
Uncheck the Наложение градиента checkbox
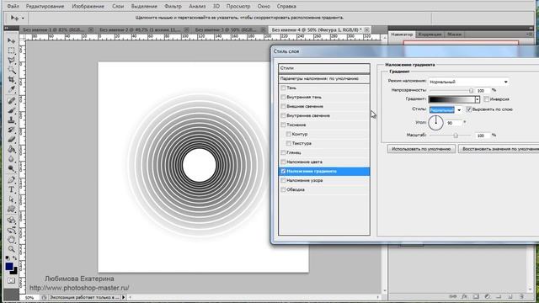(283, 171)
